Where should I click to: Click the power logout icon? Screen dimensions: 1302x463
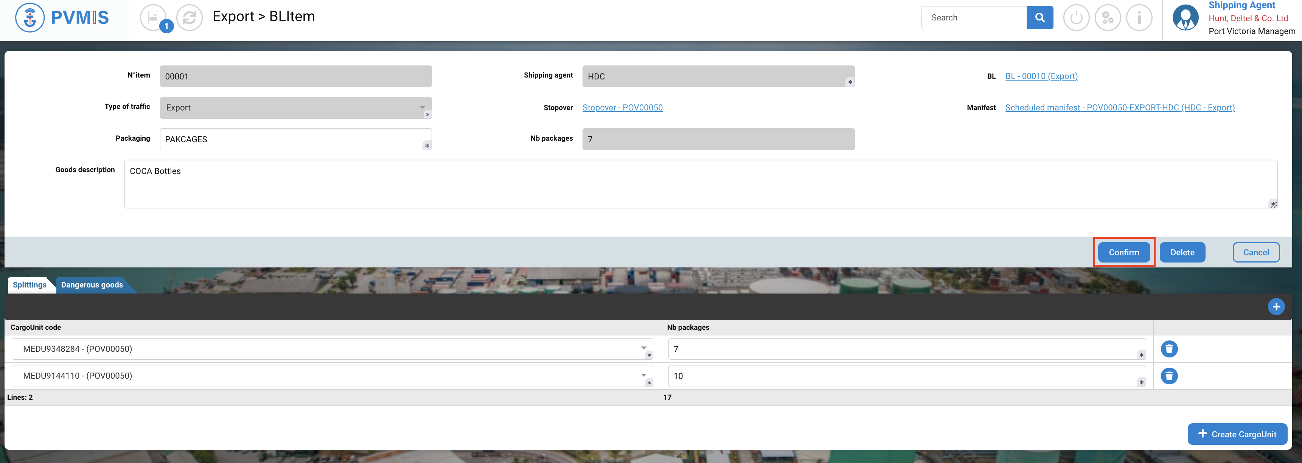pos(1076,18)
